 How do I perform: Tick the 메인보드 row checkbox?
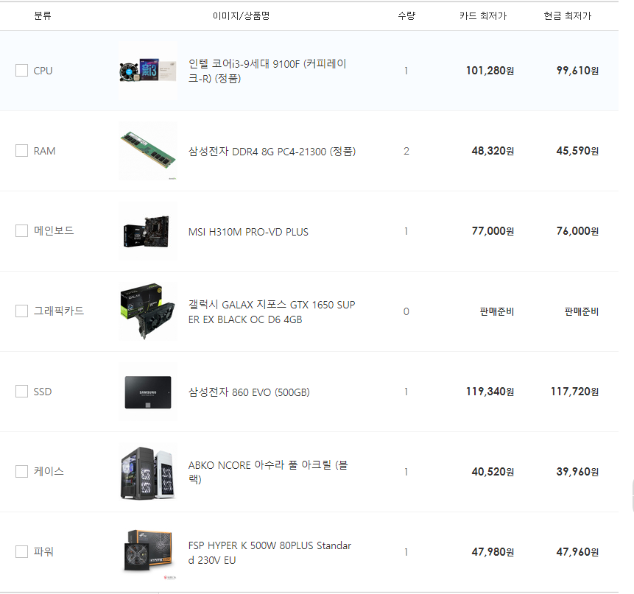coord(21,230)
